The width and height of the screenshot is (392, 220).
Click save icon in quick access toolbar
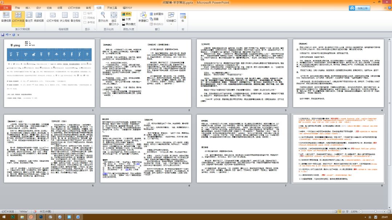coord(3,35)
